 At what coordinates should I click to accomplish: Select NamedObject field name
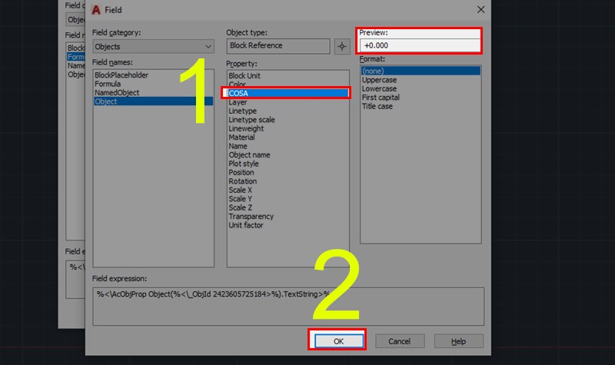[x=117, y=92]
